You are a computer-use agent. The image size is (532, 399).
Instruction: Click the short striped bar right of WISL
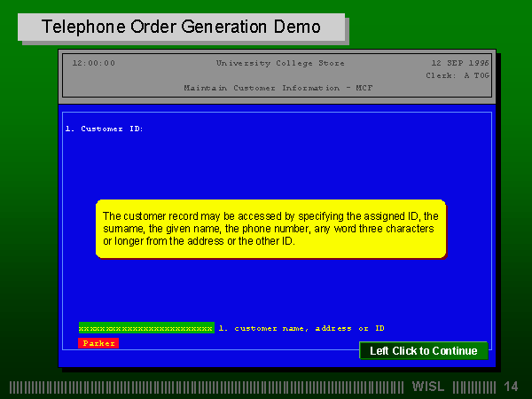tap(474, 387)
